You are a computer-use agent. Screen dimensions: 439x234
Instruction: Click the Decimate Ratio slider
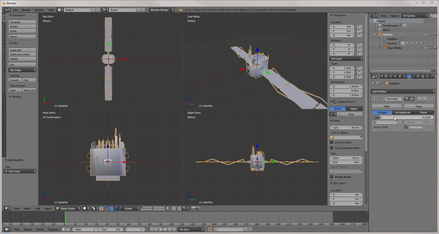tap(403, 118)
